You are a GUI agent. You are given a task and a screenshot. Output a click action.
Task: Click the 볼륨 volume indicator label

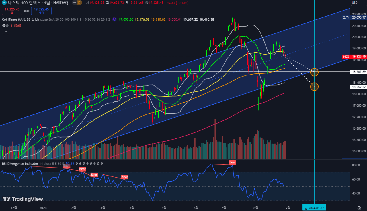tap(5, 25)
